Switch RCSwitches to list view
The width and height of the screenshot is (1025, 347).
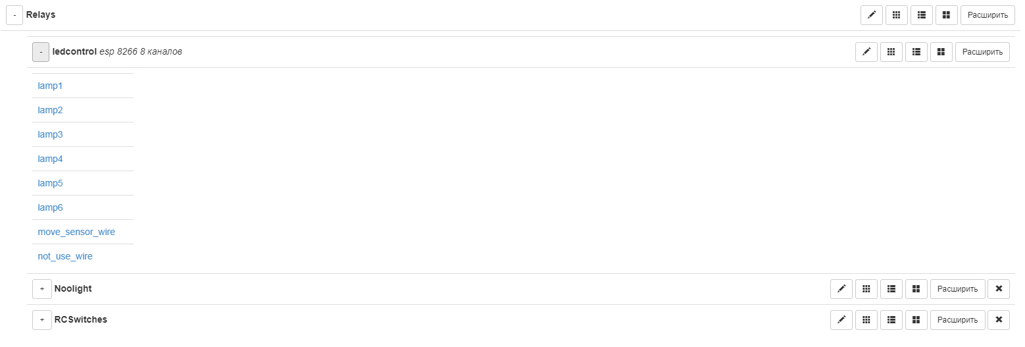[x=891, y=320]
